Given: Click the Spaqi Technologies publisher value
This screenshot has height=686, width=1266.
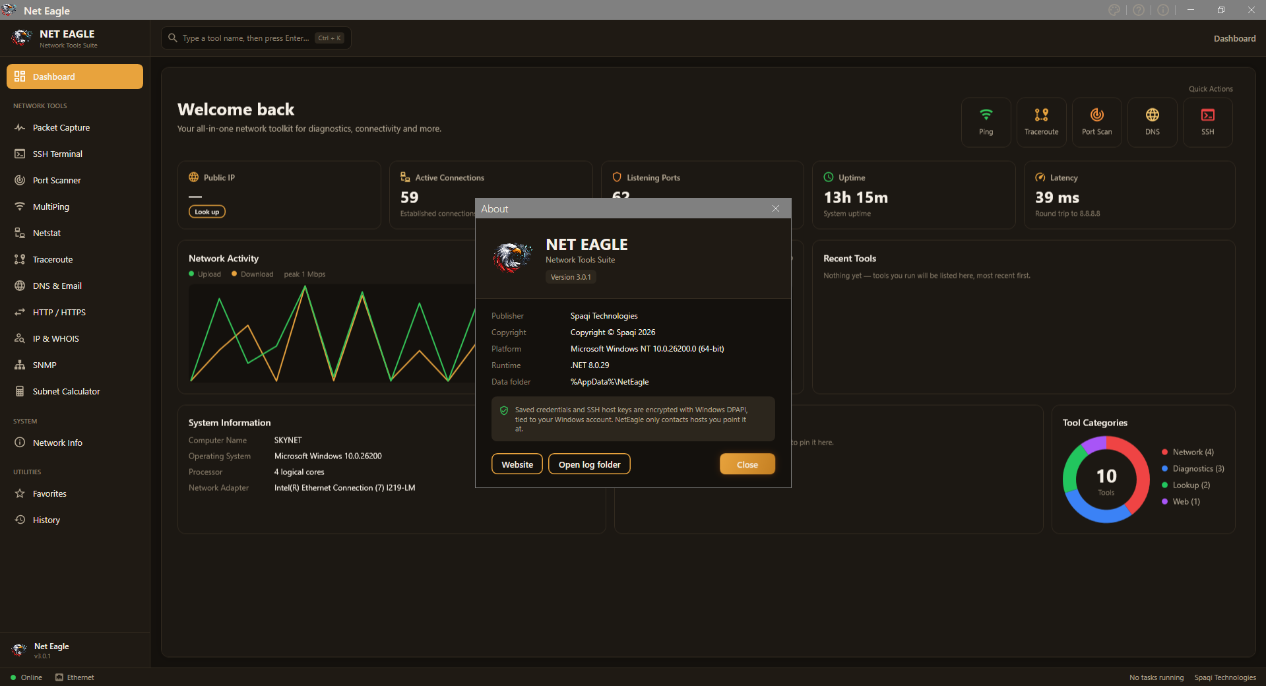Looking at the screenshot, I should point(604,316).
